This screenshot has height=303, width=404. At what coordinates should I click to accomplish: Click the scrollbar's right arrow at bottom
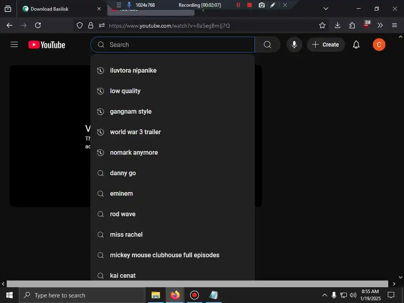pos(394,284)
